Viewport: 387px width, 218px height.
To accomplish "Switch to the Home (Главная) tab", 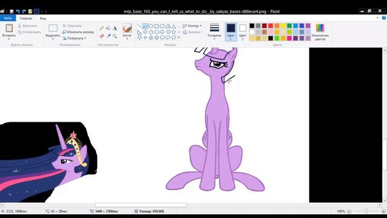I will (25, 18).
